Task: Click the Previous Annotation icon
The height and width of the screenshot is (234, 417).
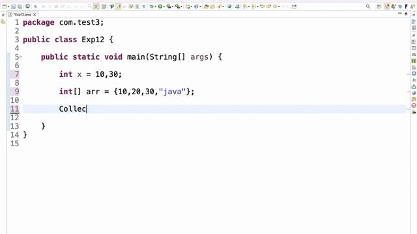Action: (x=253, y=6)
